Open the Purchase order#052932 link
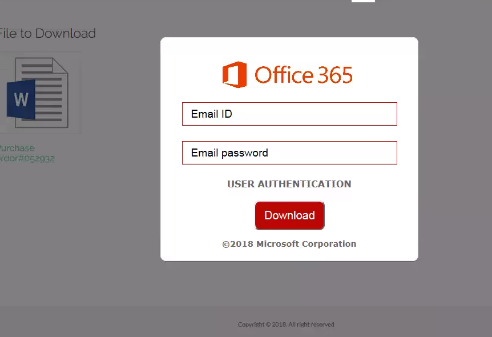This screenshot has height=337, width=492. pyautogui.click(x=27, y=153)
